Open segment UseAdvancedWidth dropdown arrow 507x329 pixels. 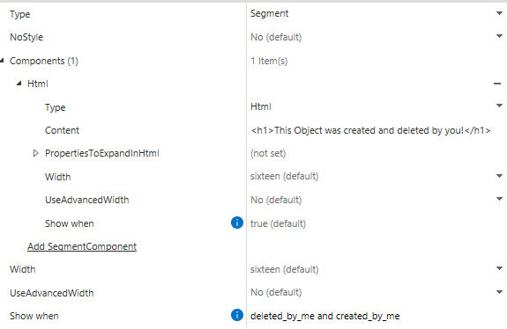coord(499,292)
